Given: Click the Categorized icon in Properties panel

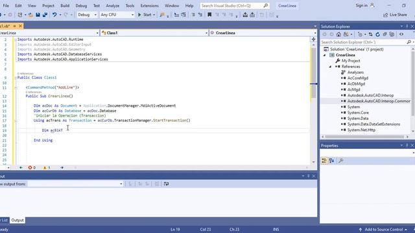Looking at the screenshot, I should (324, 161).
